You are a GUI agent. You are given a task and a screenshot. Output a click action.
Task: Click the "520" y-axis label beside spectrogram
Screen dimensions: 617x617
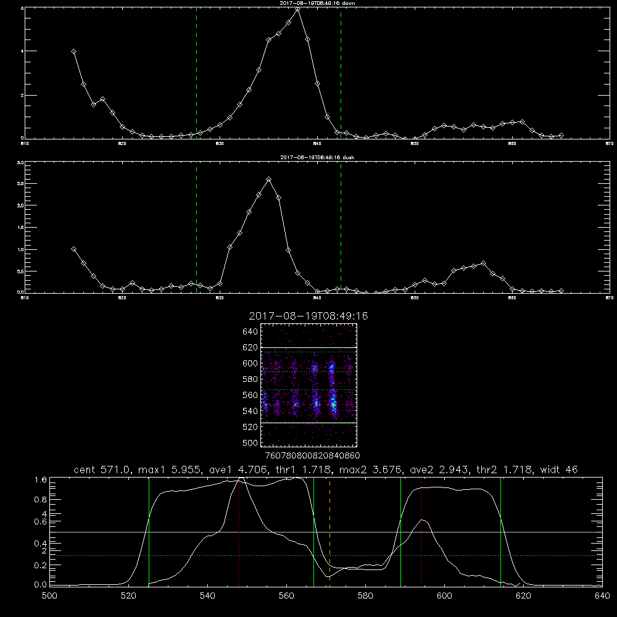(x=250, y=427)
